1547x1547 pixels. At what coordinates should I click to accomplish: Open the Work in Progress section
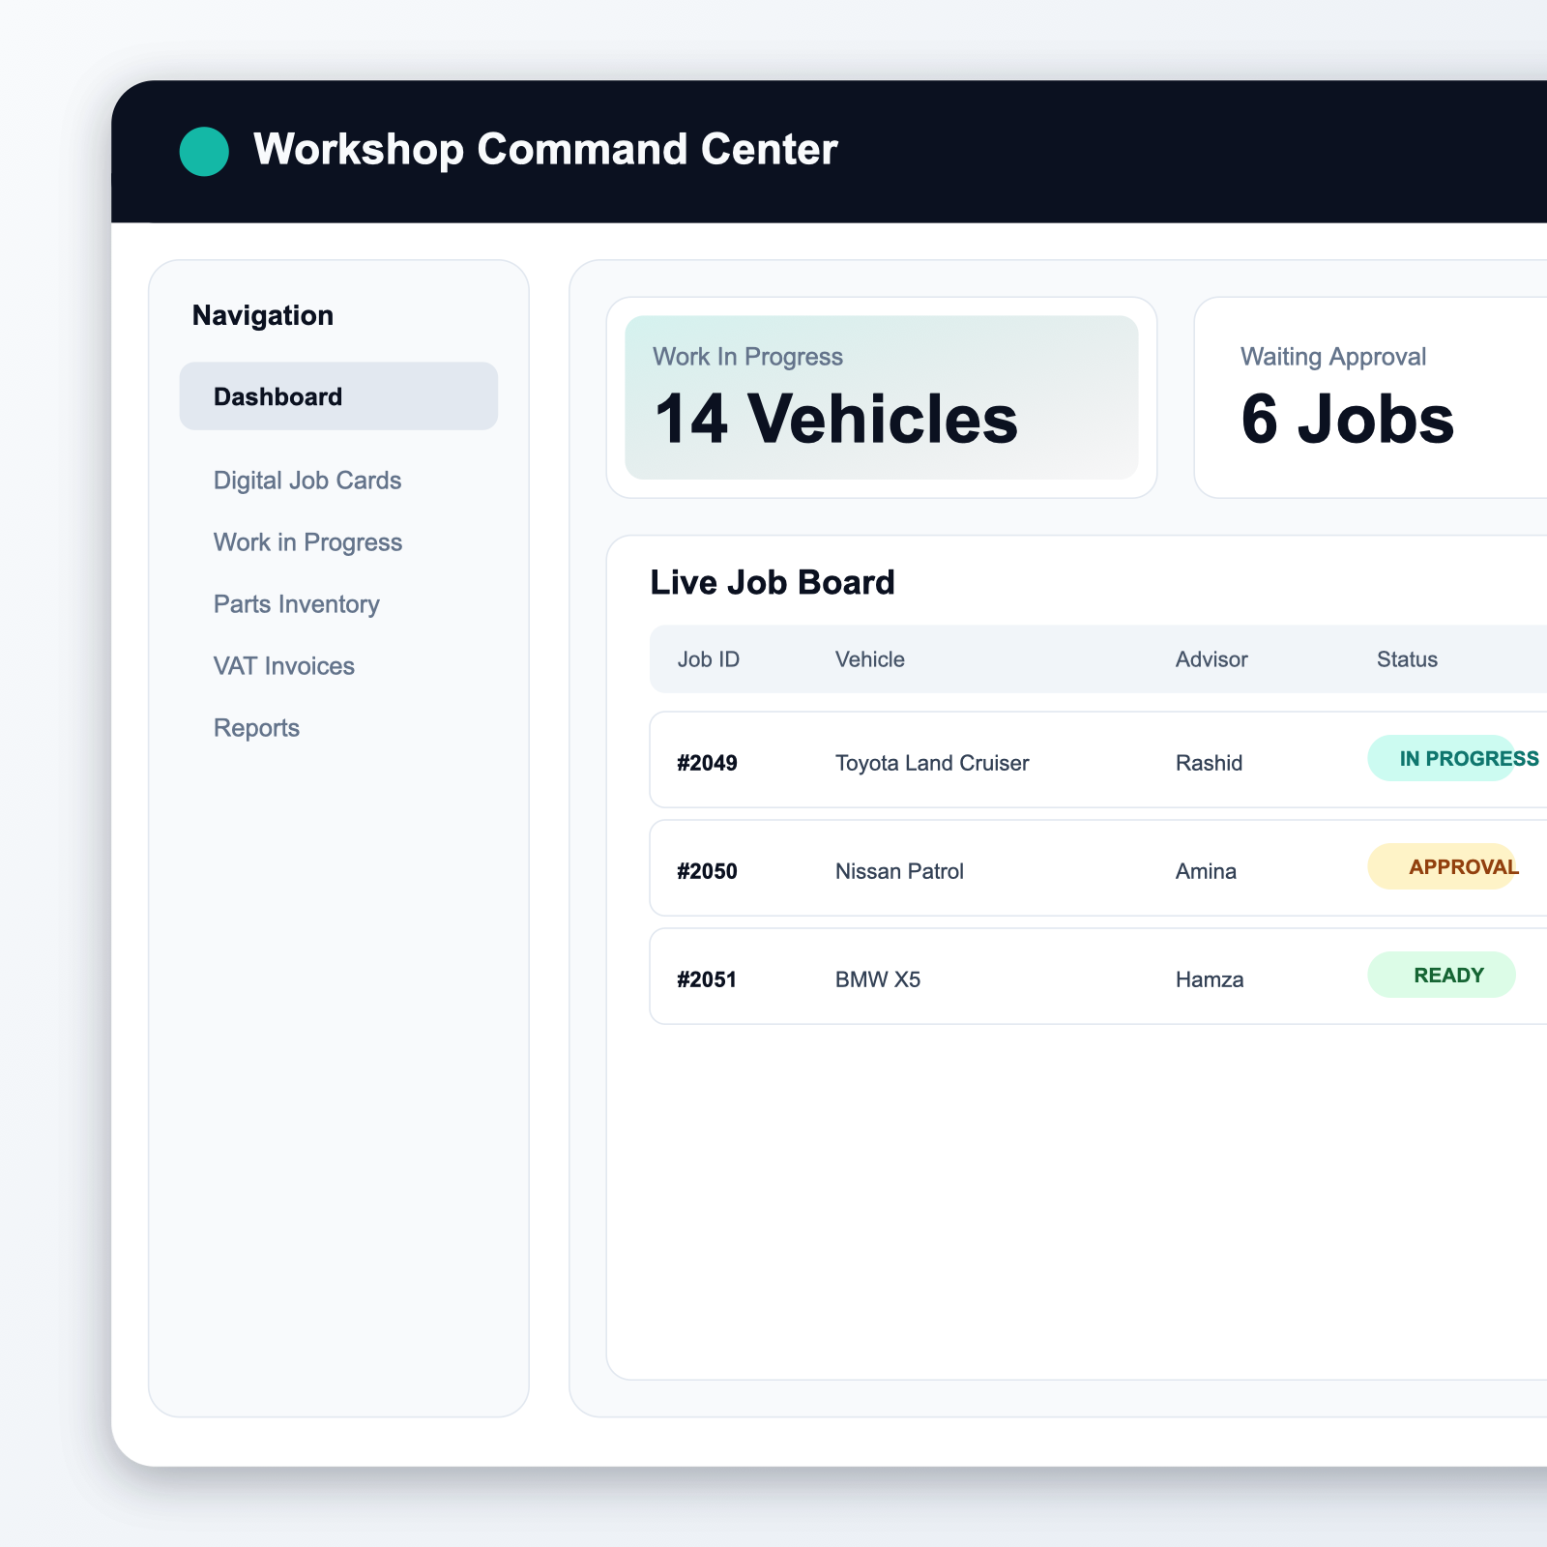(307, 542)
